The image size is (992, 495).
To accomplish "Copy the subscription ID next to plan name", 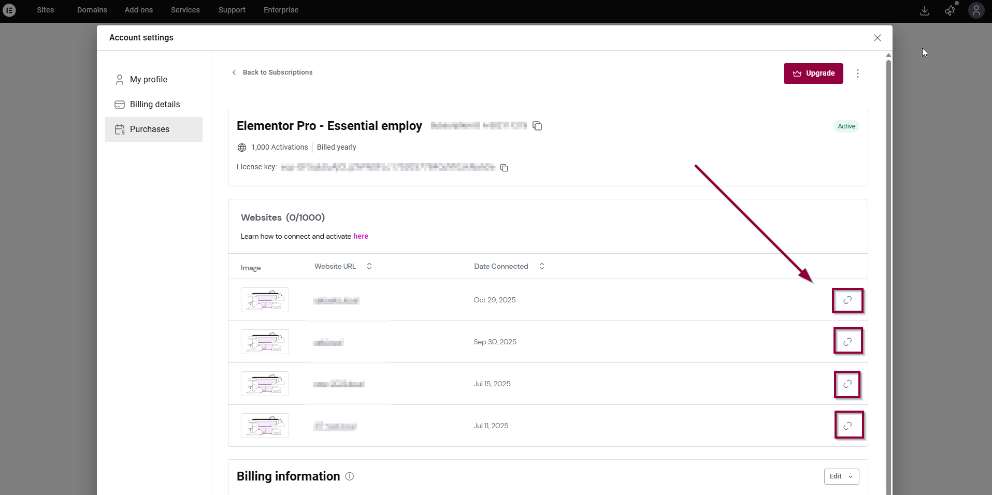I will coord(537,126).
